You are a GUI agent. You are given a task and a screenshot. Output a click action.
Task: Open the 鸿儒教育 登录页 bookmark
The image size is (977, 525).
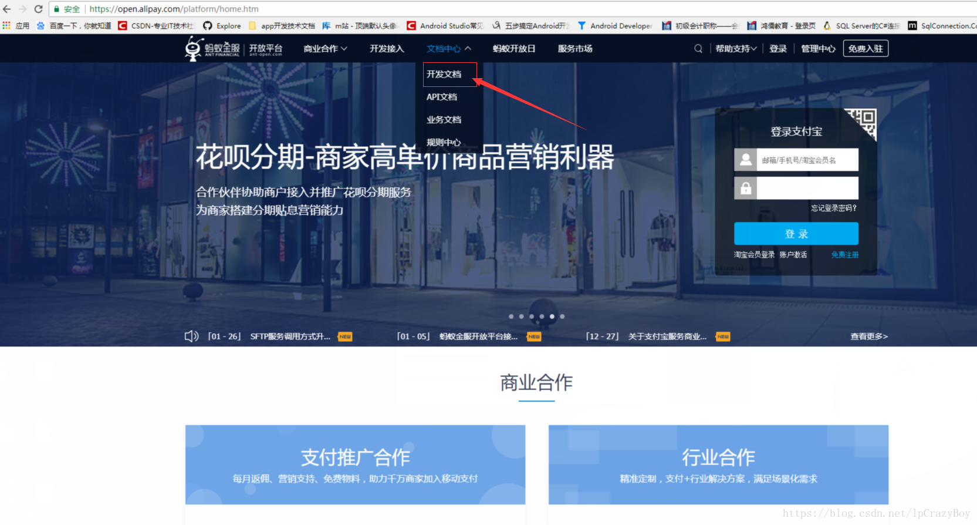pyautogui.click(x=782, y=26)
